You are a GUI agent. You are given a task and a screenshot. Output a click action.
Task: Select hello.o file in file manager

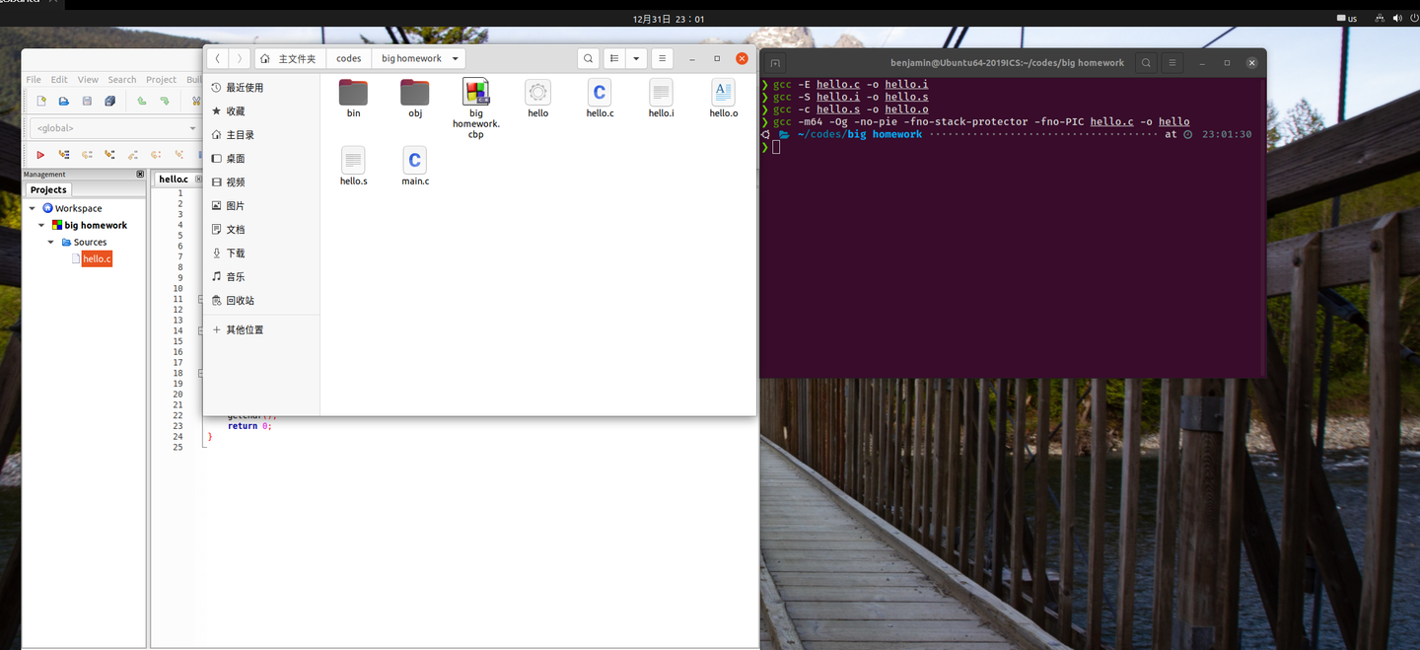[723, 99]
